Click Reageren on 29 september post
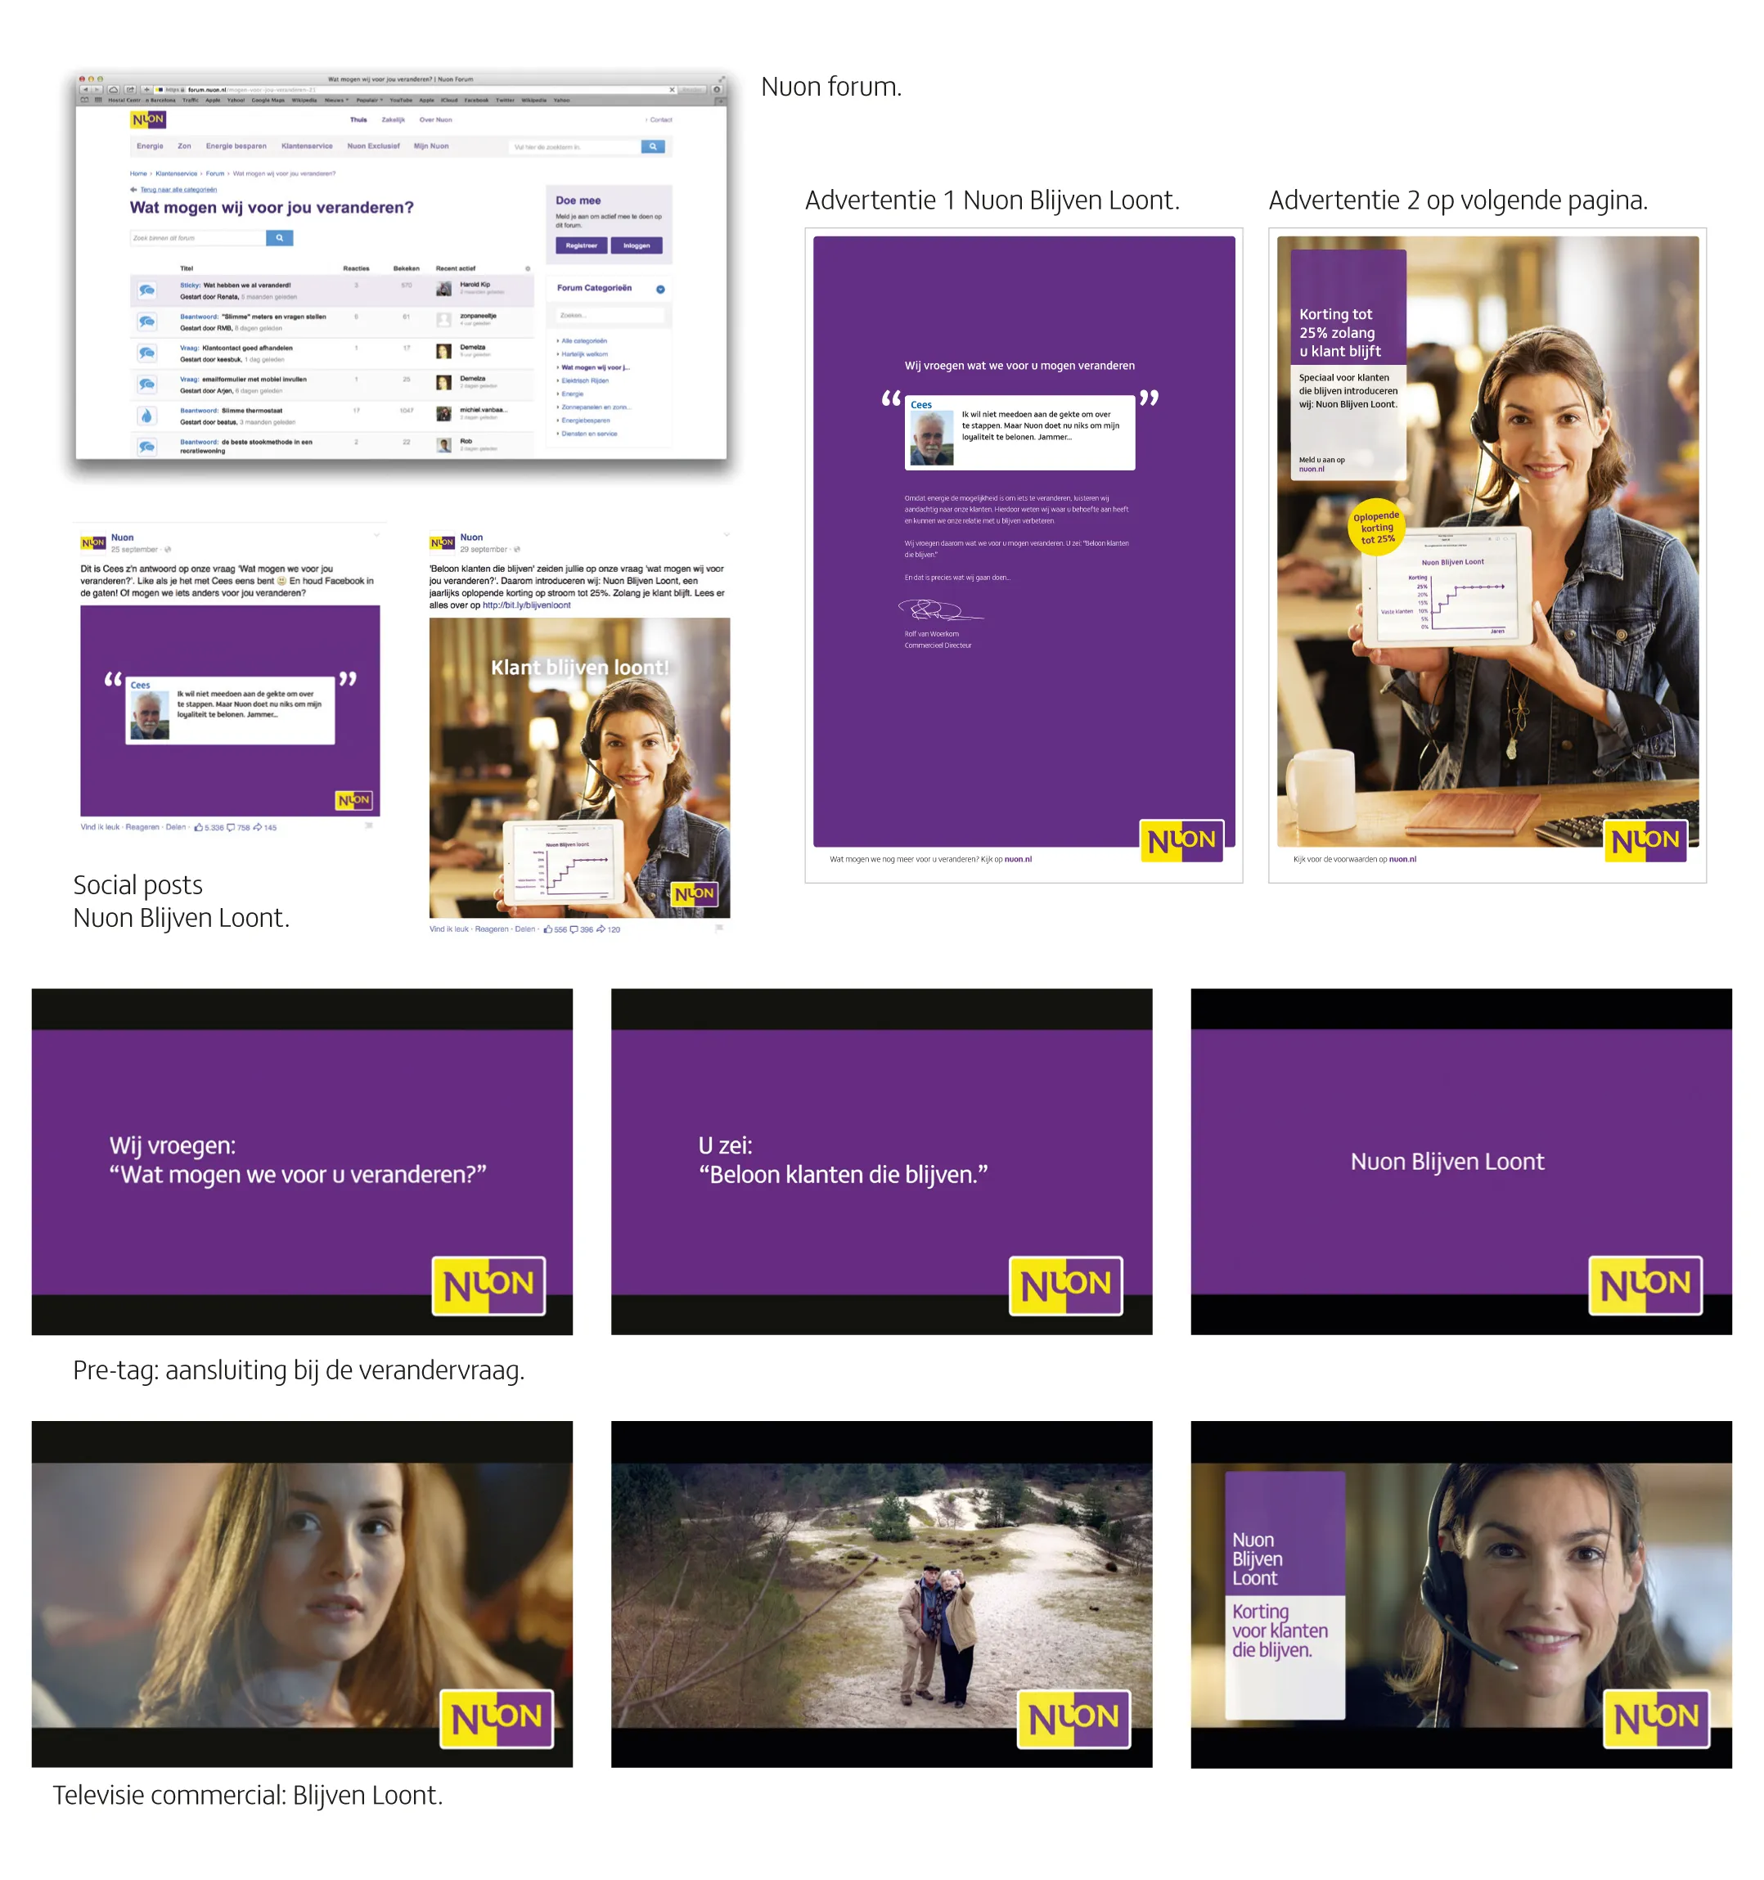1764x1880 pixels. coord(492,929)
